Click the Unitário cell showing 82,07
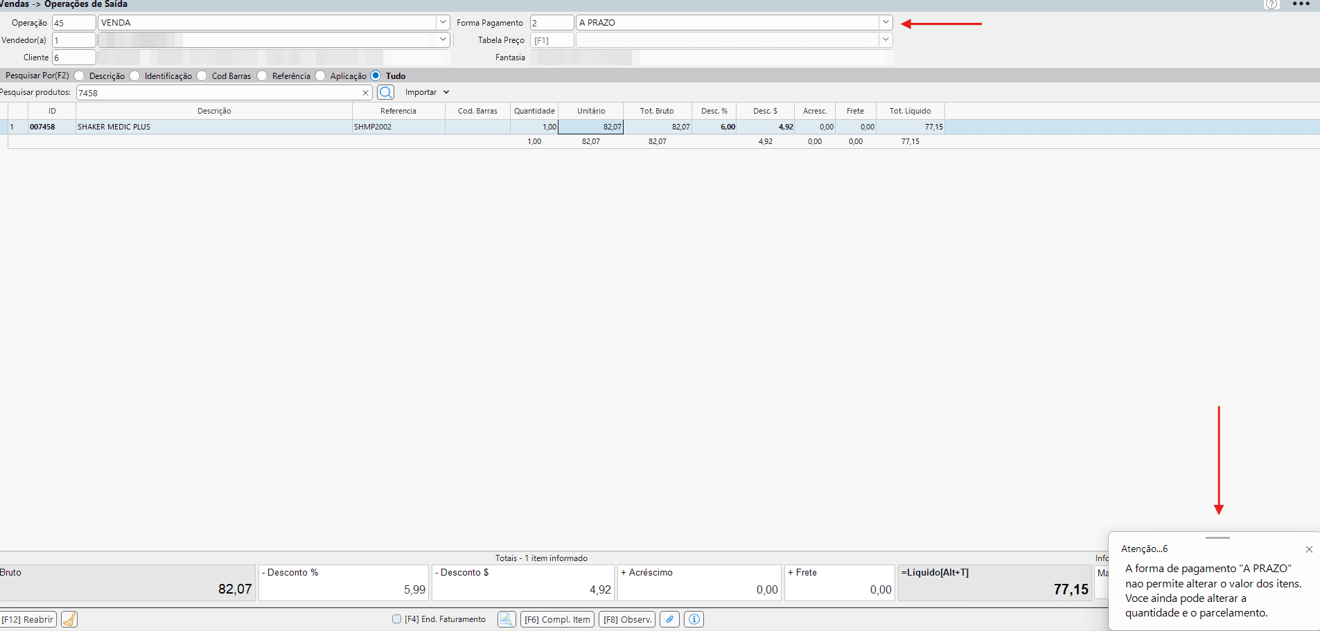The image size is (1320, 631). [x=590, y=127]
